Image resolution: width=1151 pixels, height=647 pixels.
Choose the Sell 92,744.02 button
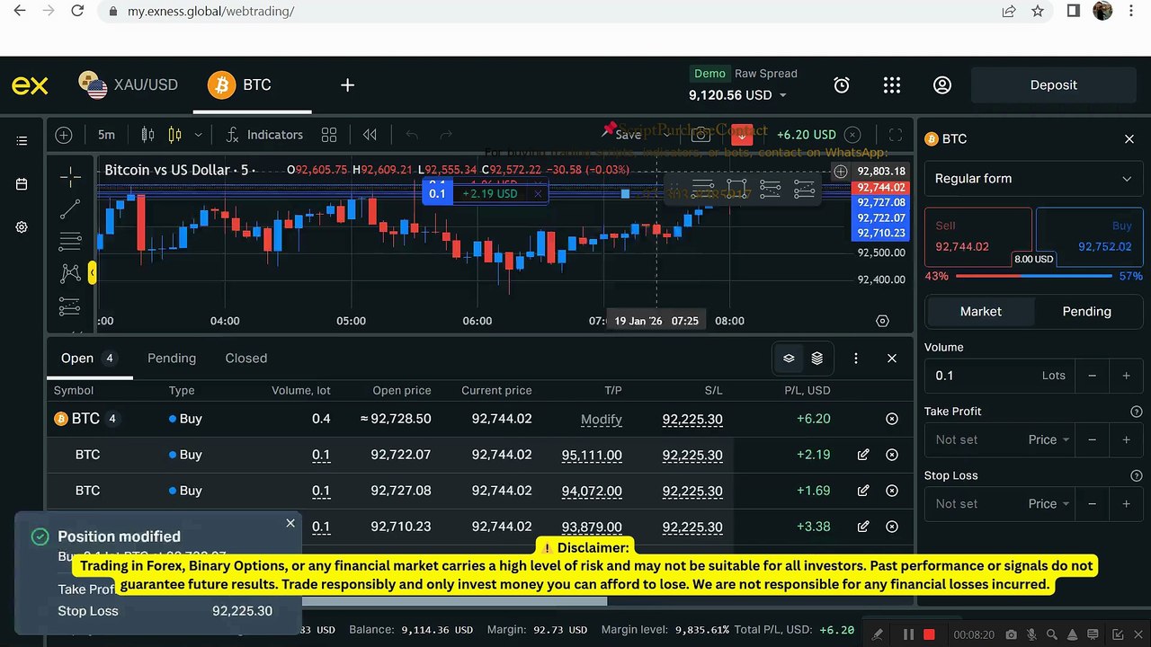click(978, 236)
